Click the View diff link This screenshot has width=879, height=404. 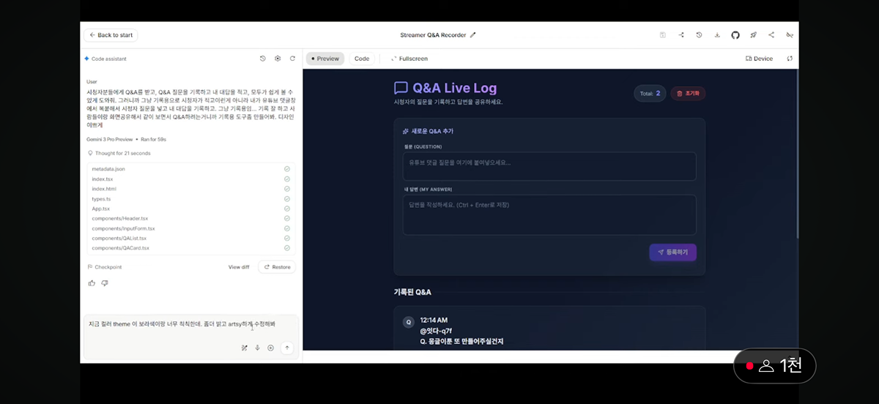pos(239,267)
